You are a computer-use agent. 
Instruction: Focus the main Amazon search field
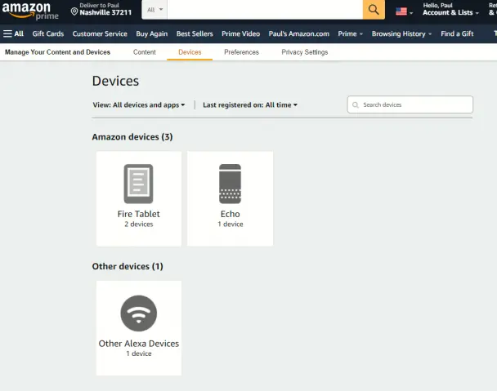click(x=265, y=10)
